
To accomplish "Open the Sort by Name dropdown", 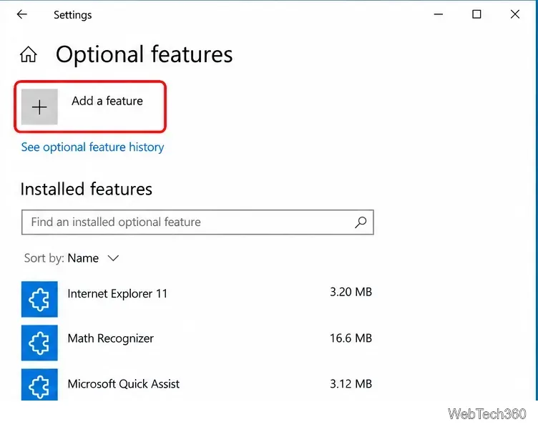I will pyautogui.click(x=72, y=258).
